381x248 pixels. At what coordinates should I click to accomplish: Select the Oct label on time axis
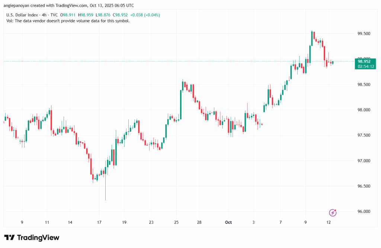click(x=228, y=222)
